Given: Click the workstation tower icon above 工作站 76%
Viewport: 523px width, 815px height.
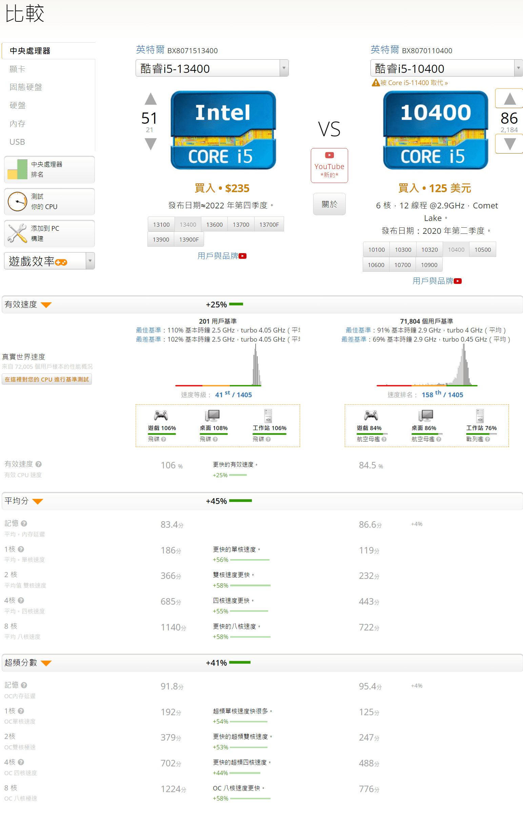Looking at the screenshot, I should [x=480, y=415].
